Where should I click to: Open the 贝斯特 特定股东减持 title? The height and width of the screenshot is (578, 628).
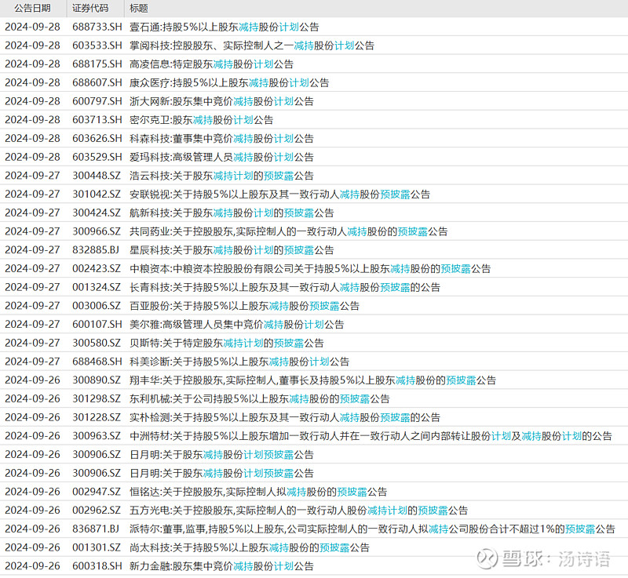coord(227,343)
